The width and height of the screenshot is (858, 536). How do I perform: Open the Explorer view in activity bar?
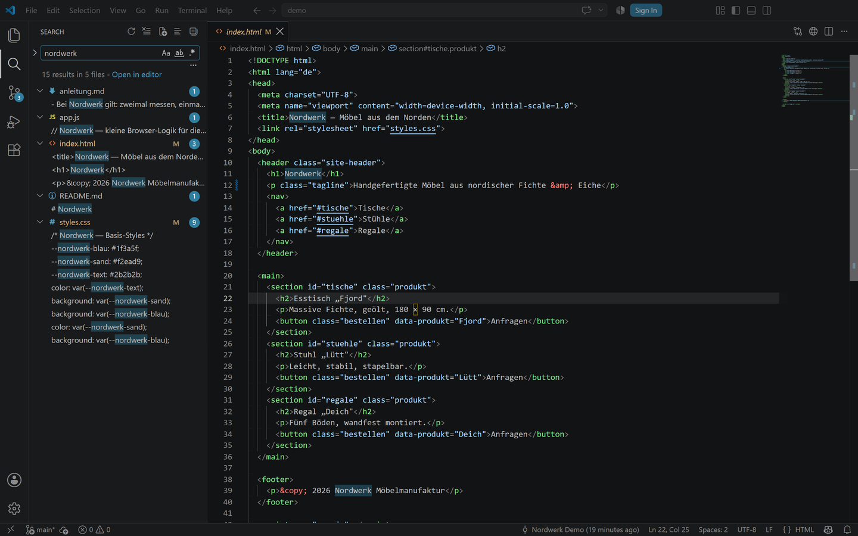pyautogui.click(x=14, y=35)
